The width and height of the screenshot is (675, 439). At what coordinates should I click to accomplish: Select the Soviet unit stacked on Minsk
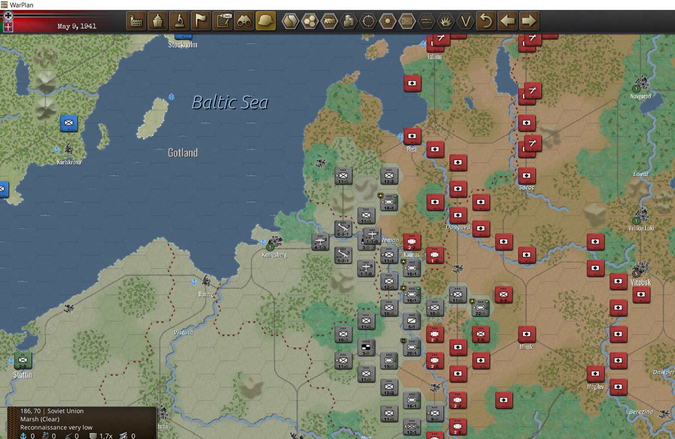click(526, 334)
